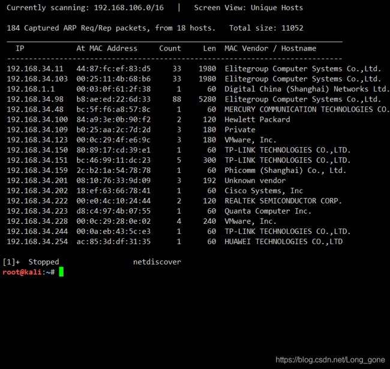This screenshot has width=390, height=369.
Task: Click MAC address d8:c4:97:4b:07:55
Action: (x=113, y=211)
